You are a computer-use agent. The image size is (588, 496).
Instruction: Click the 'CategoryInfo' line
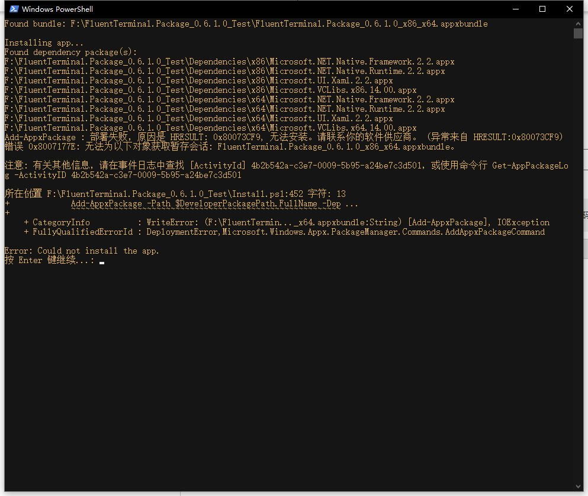pos(287,222)
